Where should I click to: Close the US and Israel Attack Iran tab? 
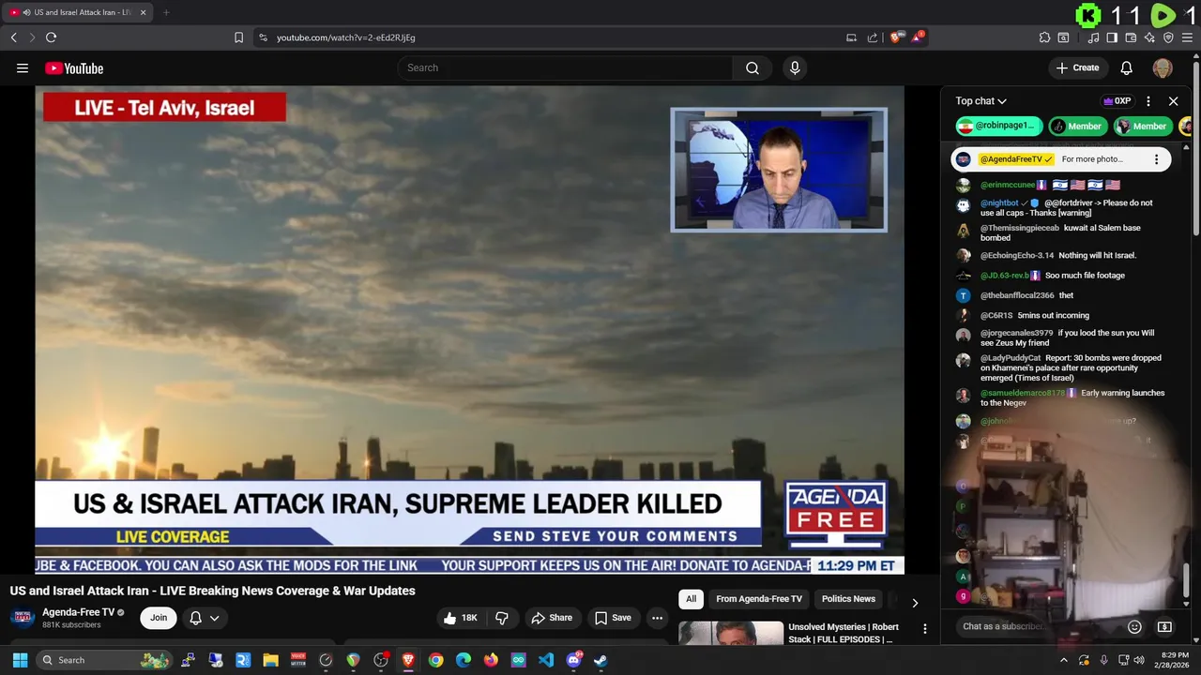pos(144,12)
